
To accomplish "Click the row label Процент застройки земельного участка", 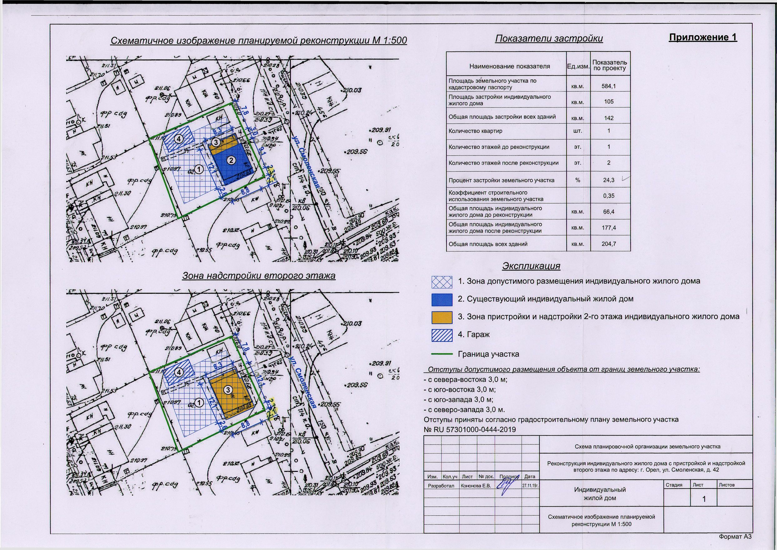I will point(502,180).
